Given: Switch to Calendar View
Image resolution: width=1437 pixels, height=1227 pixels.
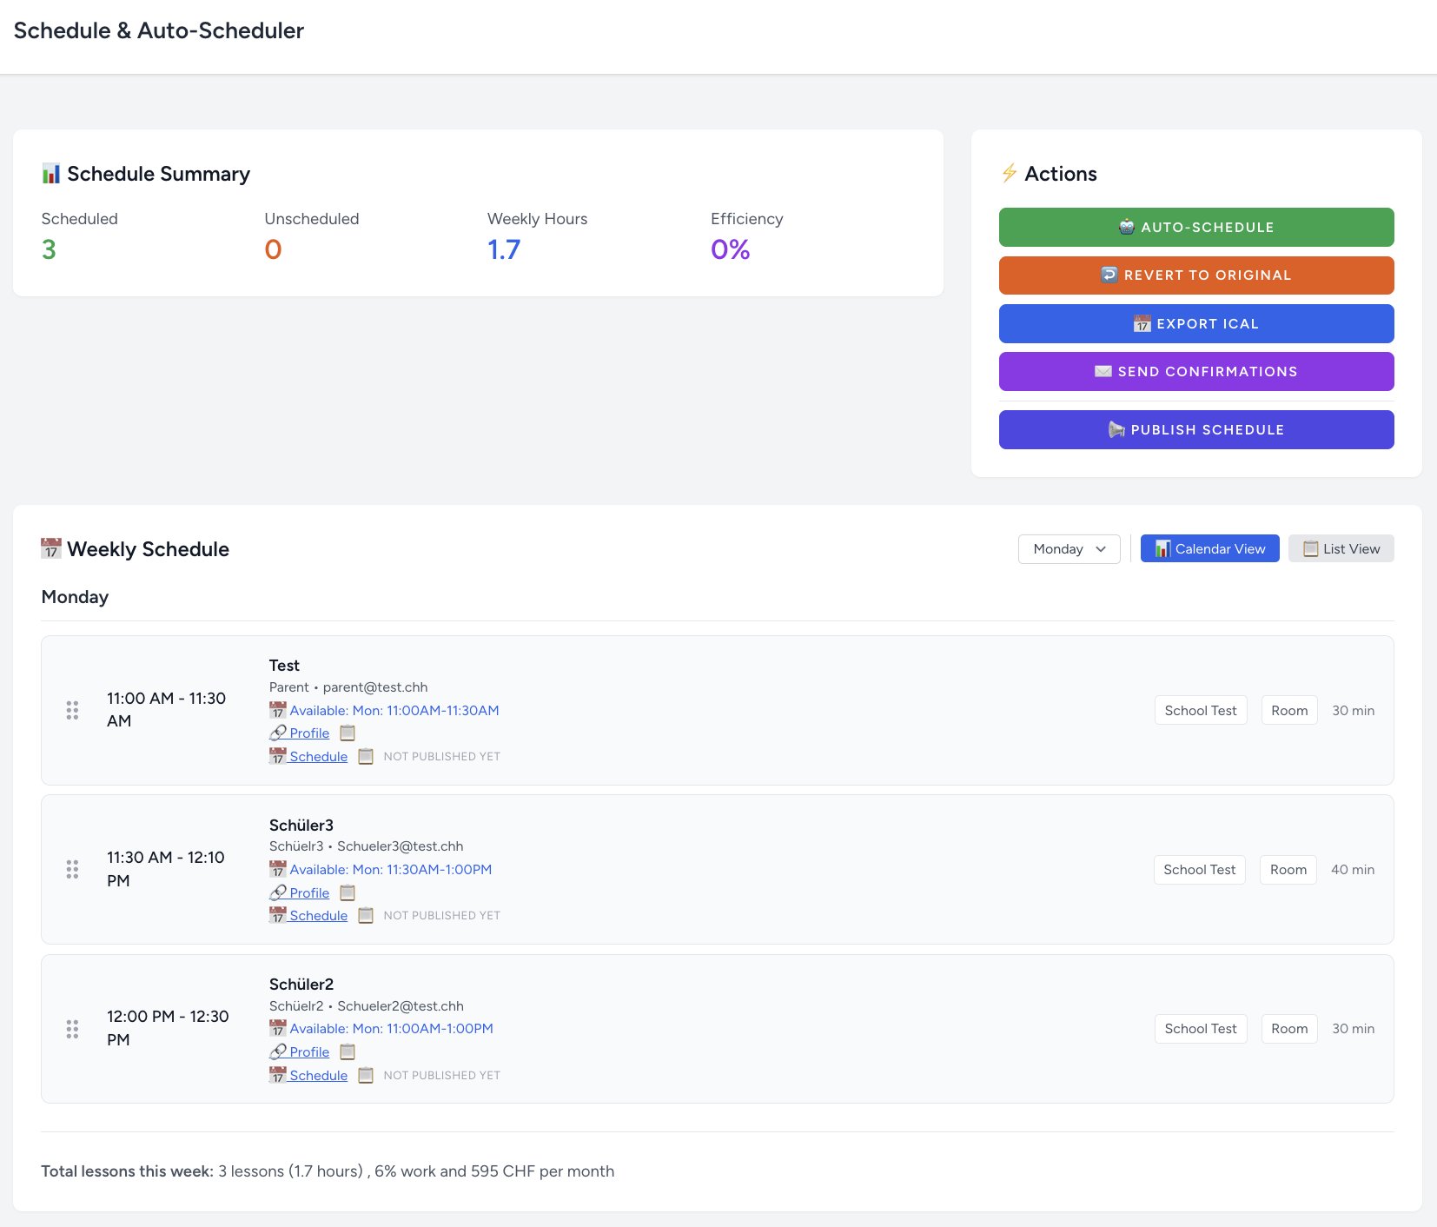Looking at the screenshot, I should click(x=1209, y=549).
